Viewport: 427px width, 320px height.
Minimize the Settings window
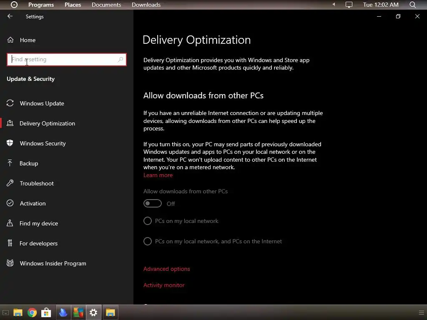(x=379, y=16)
